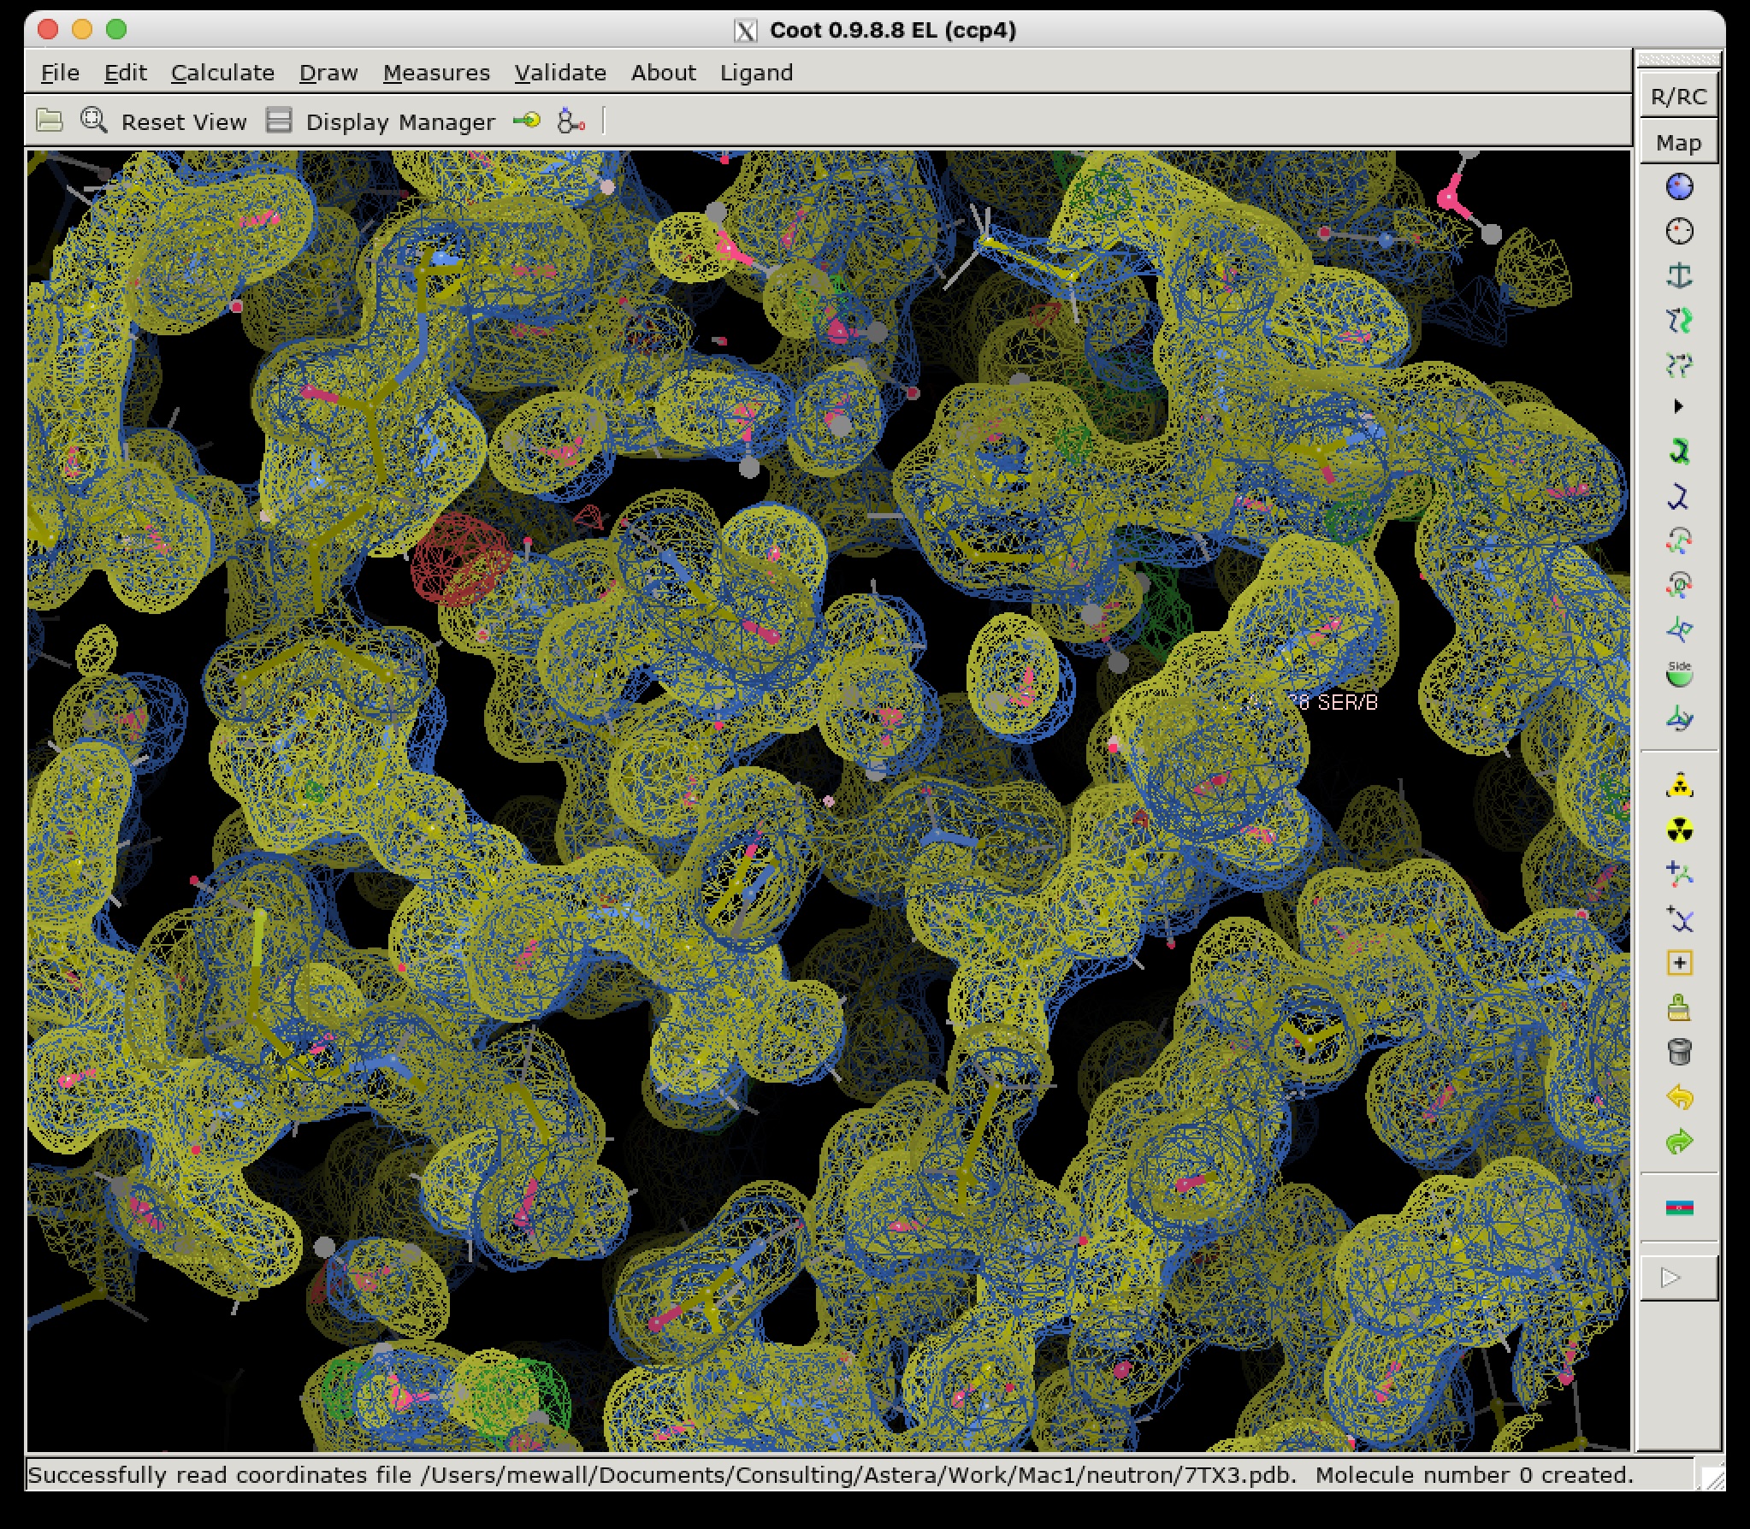Select the Delete item trash can icon
1750x1529 pixels.
tap(1679, 1052)
